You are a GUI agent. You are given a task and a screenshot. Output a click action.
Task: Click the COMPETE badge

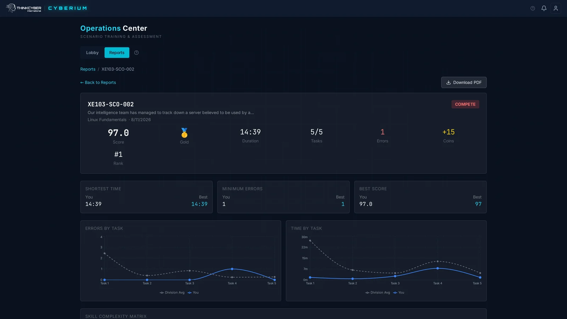tap(465, 104)
